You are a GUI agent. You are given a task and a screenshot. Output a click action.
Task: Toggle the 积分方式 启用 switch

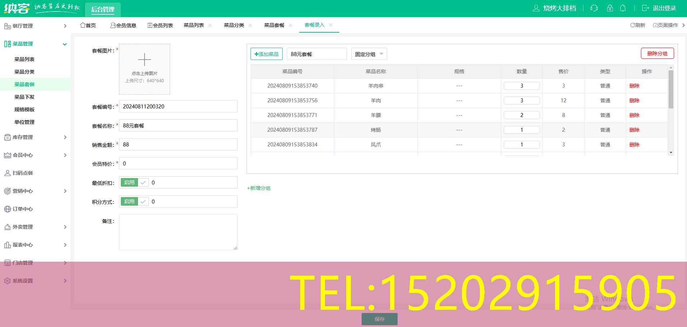pyautogui.click(x=134, y=202)
